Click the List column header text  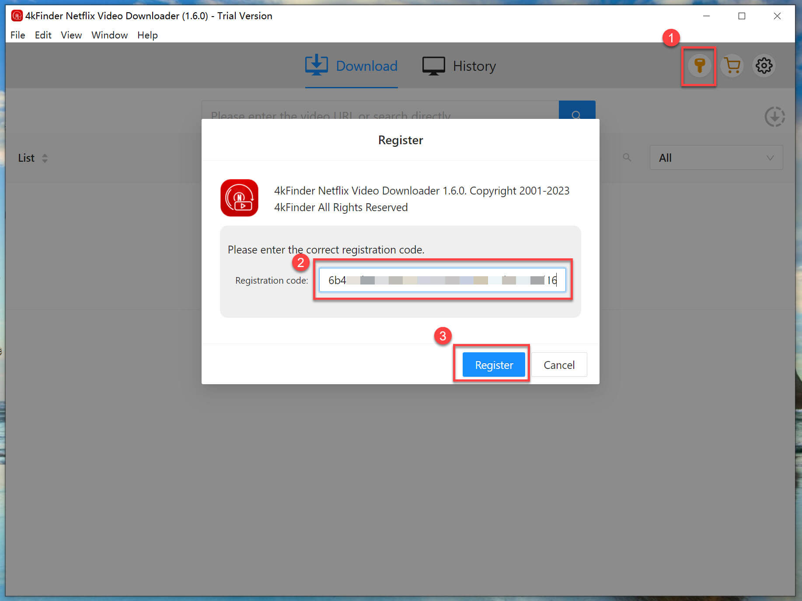pyautogui.click(x=26, y=158)
